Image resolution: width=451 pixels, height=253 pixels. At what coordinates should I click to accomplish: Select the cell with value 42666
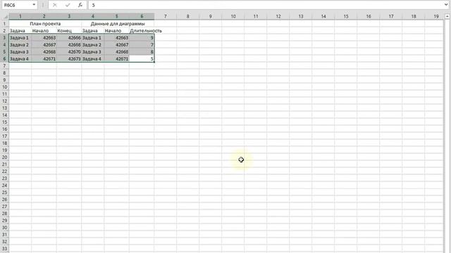click(69, 37)
